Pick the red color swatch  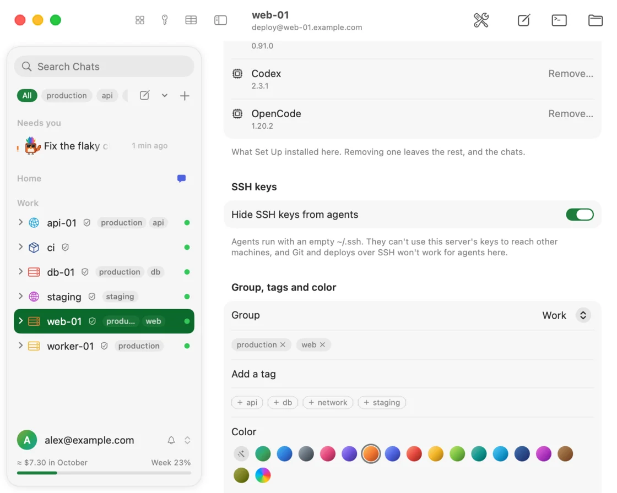point(414,454)
